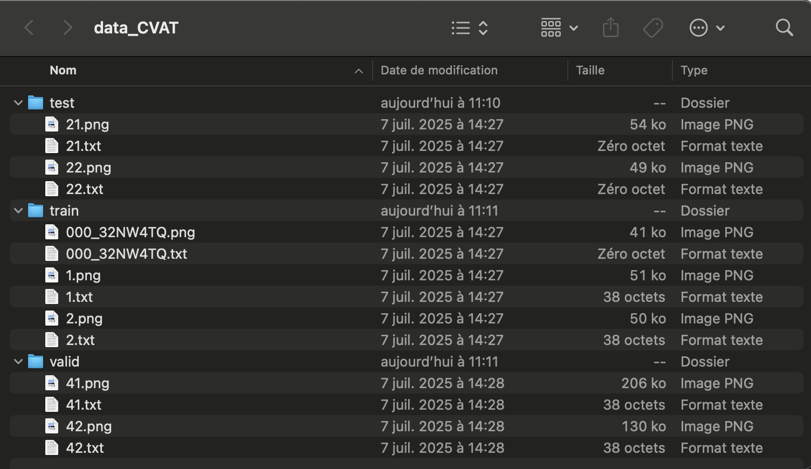Click the Search magnifier icon
Screen dimensions: 811x469
784,27
